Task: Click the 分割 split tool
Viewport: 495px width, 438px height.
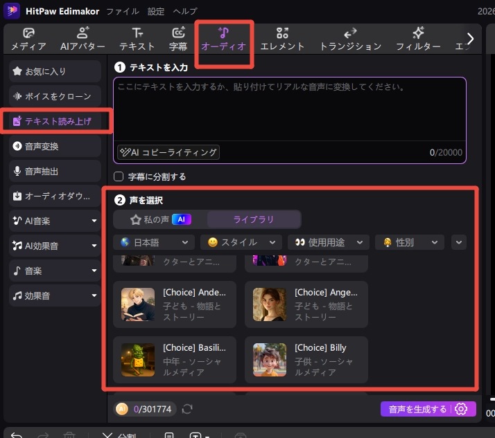Action: pos(119,435)
